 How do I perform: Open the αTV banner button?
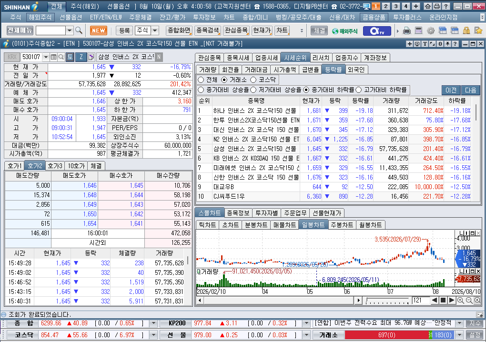(376, 30)
